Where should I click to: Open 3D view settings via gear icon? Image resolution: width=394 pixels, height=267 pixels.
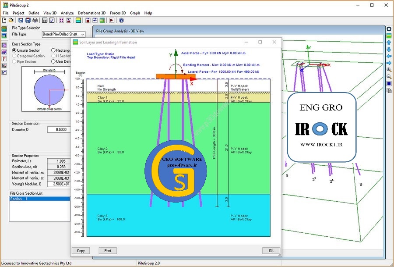point(389,29)
